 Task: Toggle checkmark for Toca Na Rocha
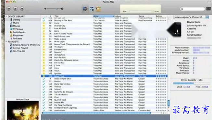click(44, 94)
